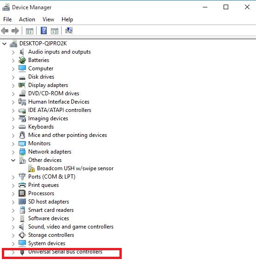Click the Print queues printer icon
This screenshot has width=256, height=272.
pos(22,185)
